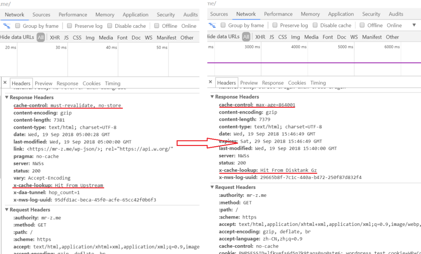Open Headers tab in right request pane

point(226,83)
